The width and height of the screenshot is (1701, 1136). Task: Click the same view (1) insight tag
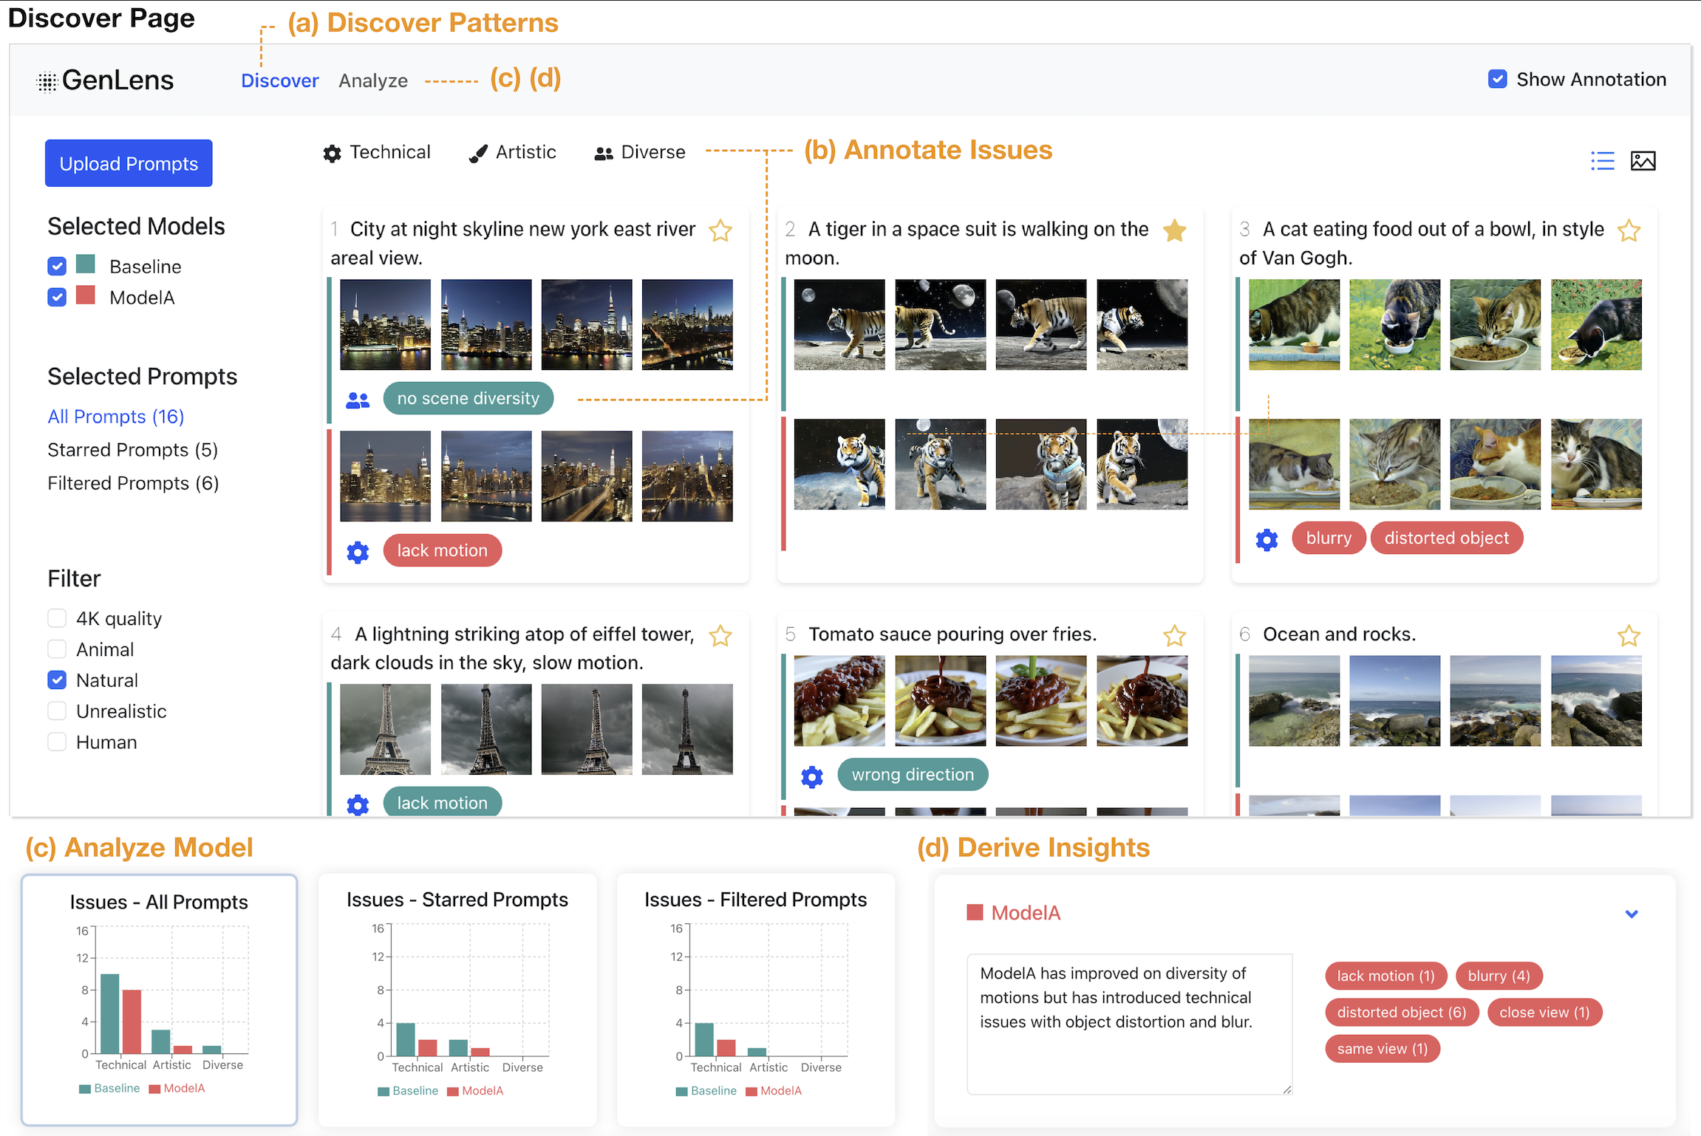[1383, 1048]
